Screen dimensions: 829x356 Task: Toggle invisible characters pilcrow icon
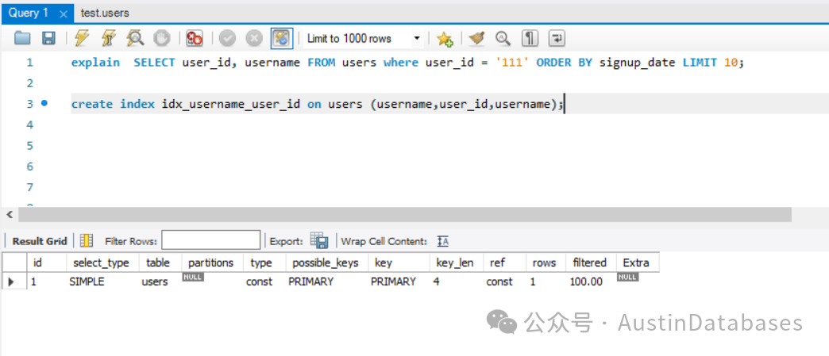pos(530,38)
